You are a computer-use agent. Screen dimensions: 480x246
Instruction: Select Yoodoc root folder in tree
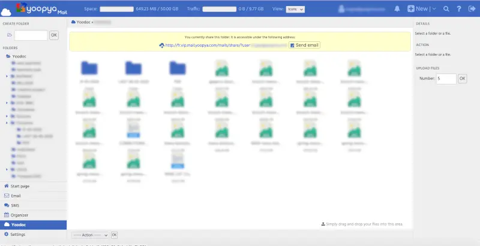[x=19, y=56]
